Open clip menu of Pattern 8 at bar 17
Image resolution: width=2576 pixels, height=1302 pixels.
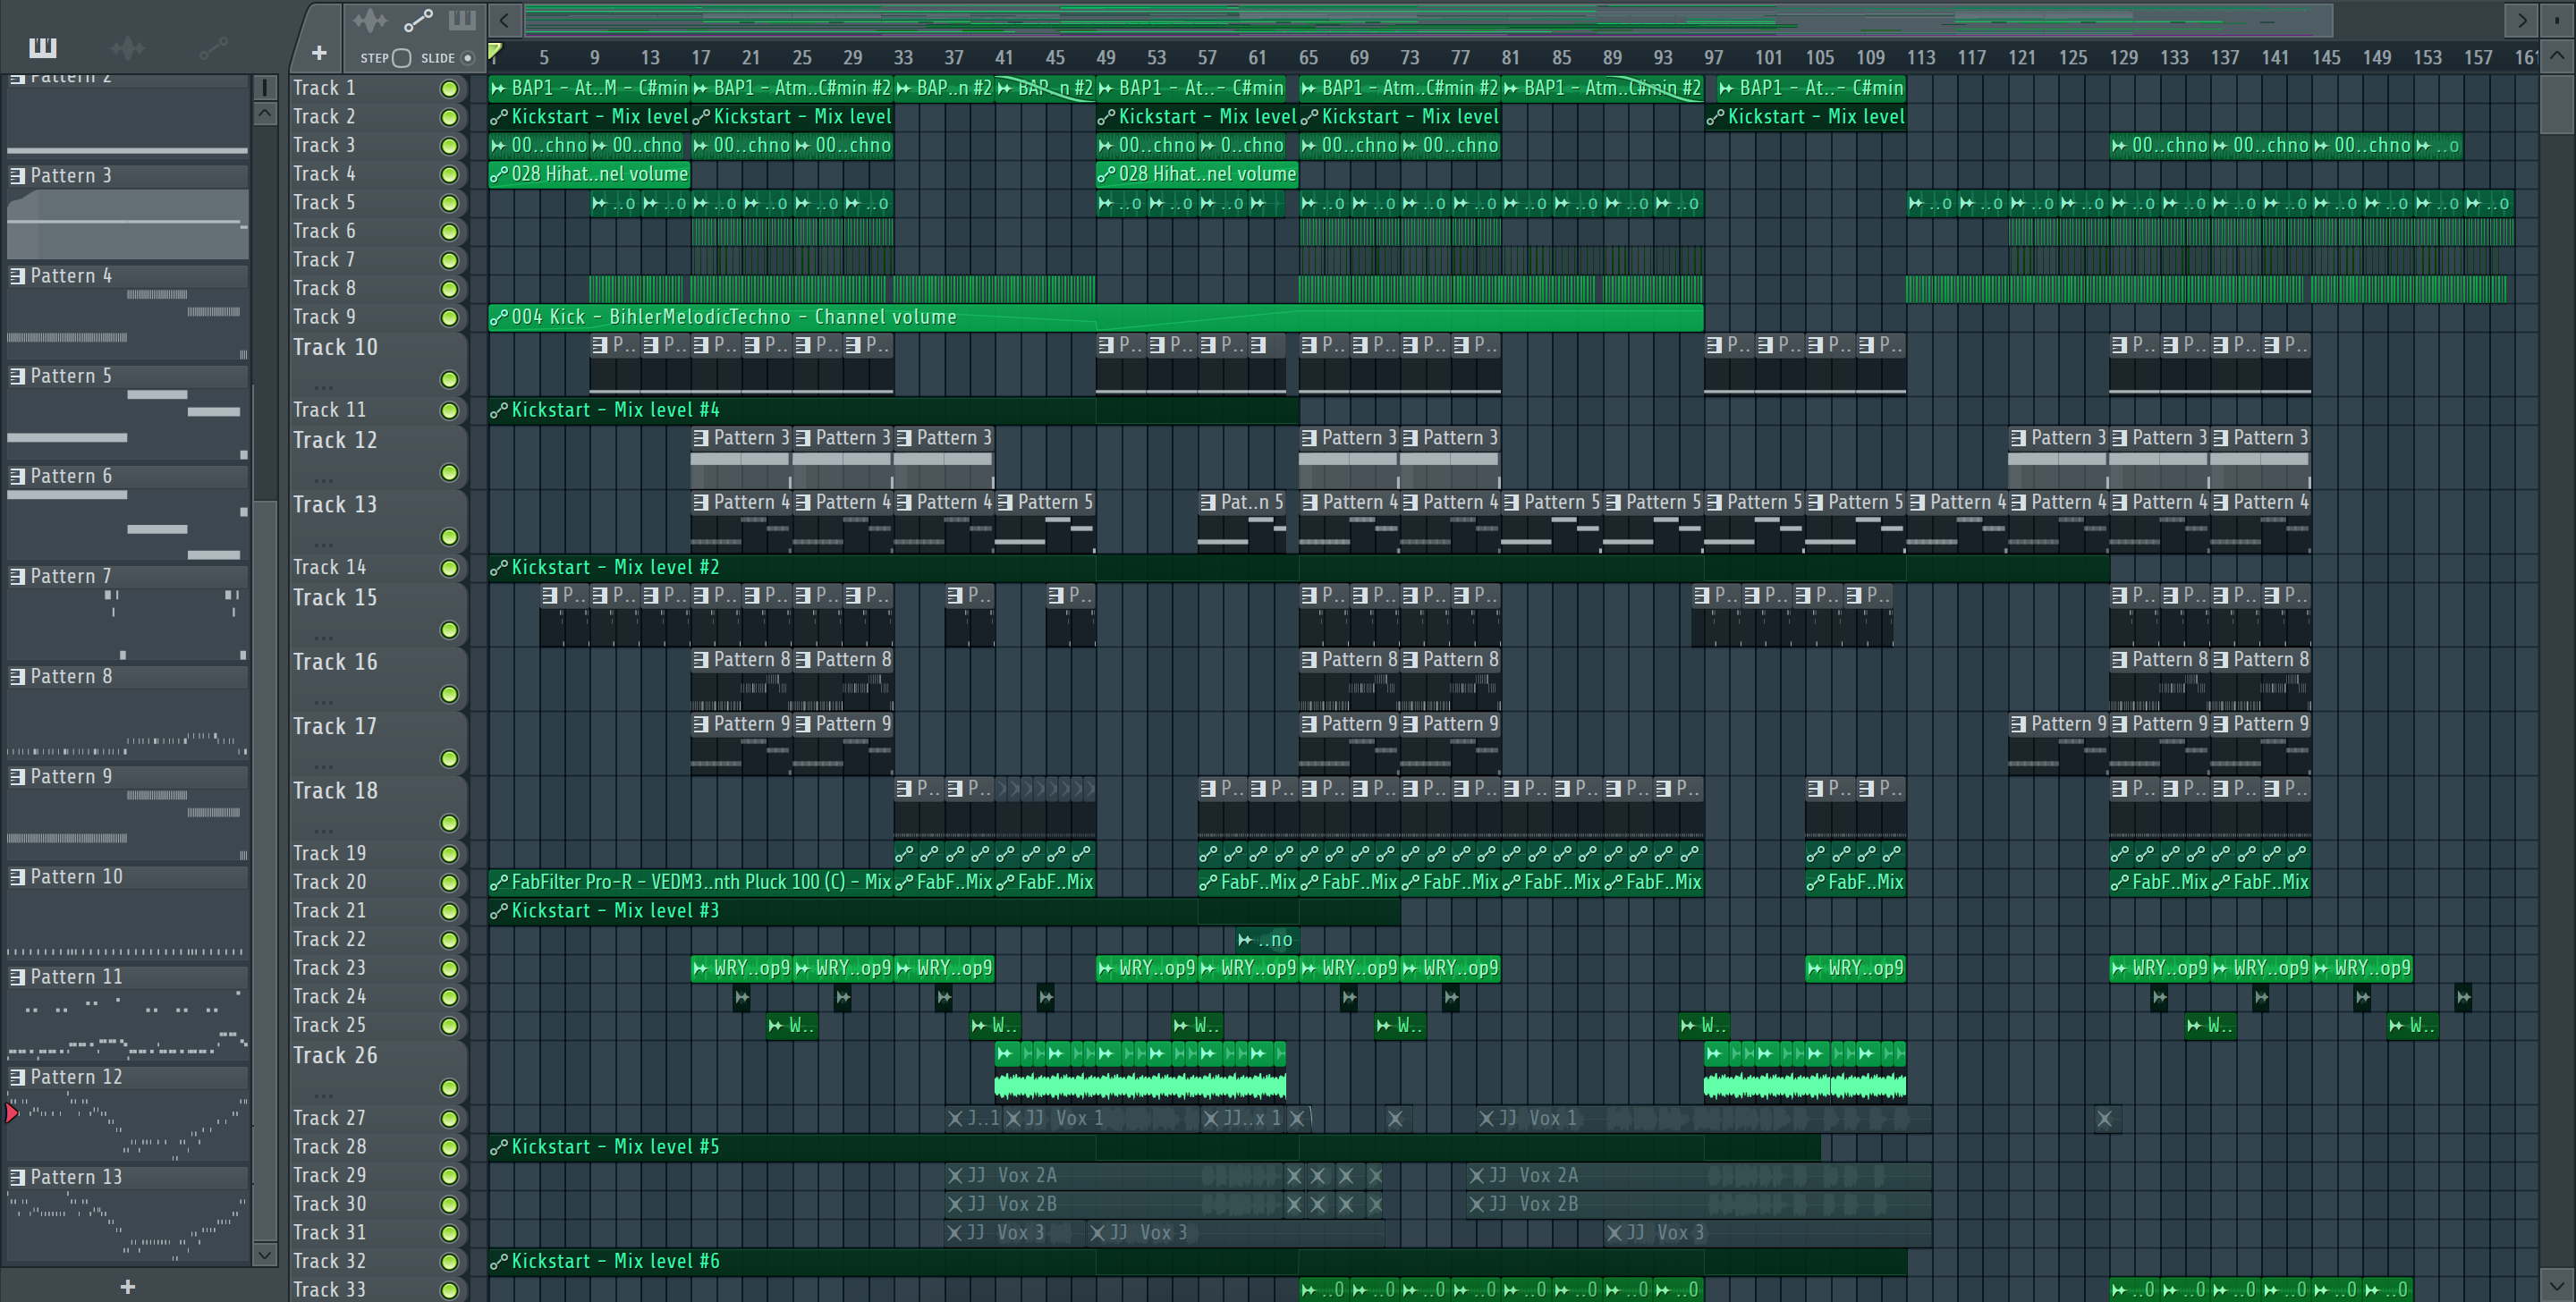[x=701, y=660]
